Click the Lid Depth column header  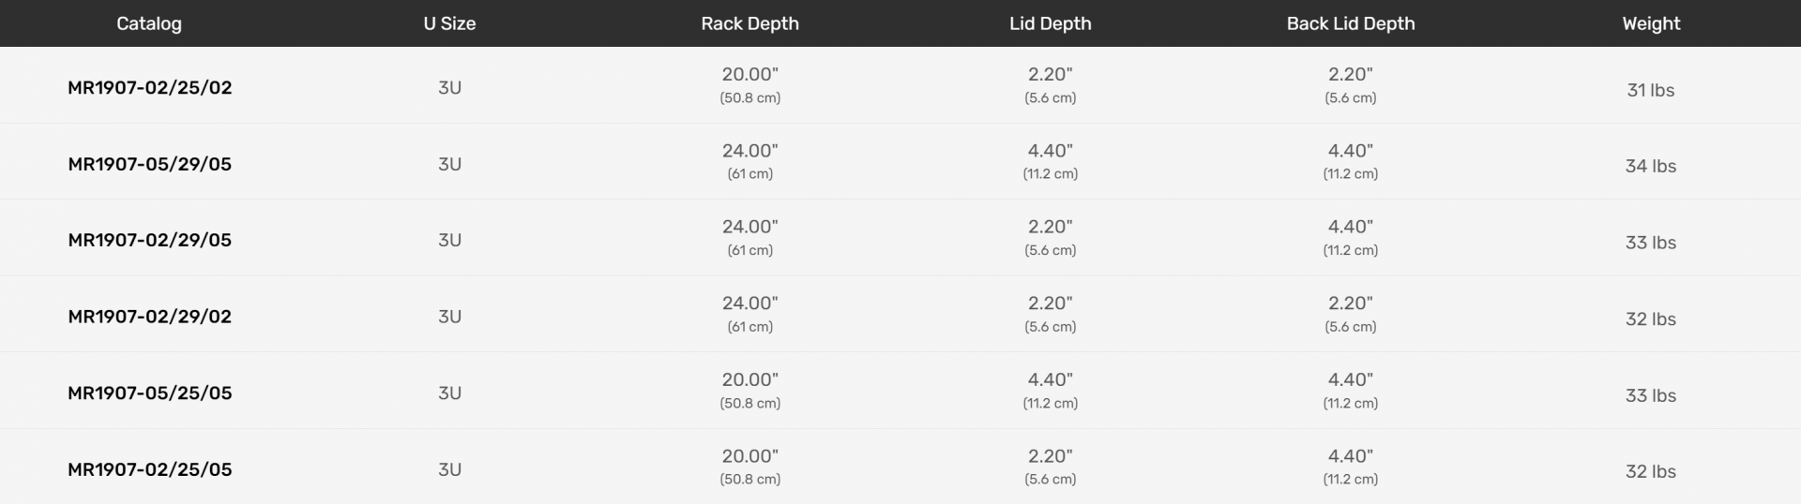pyautogui.click(x=1050, y=23)
